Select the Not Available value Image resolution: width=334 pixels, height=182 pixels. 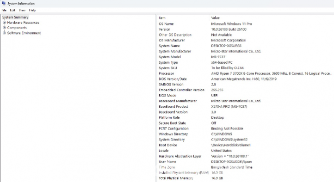click(222, 35)
